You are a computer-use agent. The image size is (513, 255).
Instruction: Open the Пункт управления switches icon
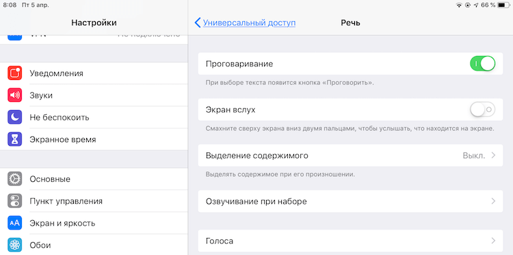click(15, 201)
